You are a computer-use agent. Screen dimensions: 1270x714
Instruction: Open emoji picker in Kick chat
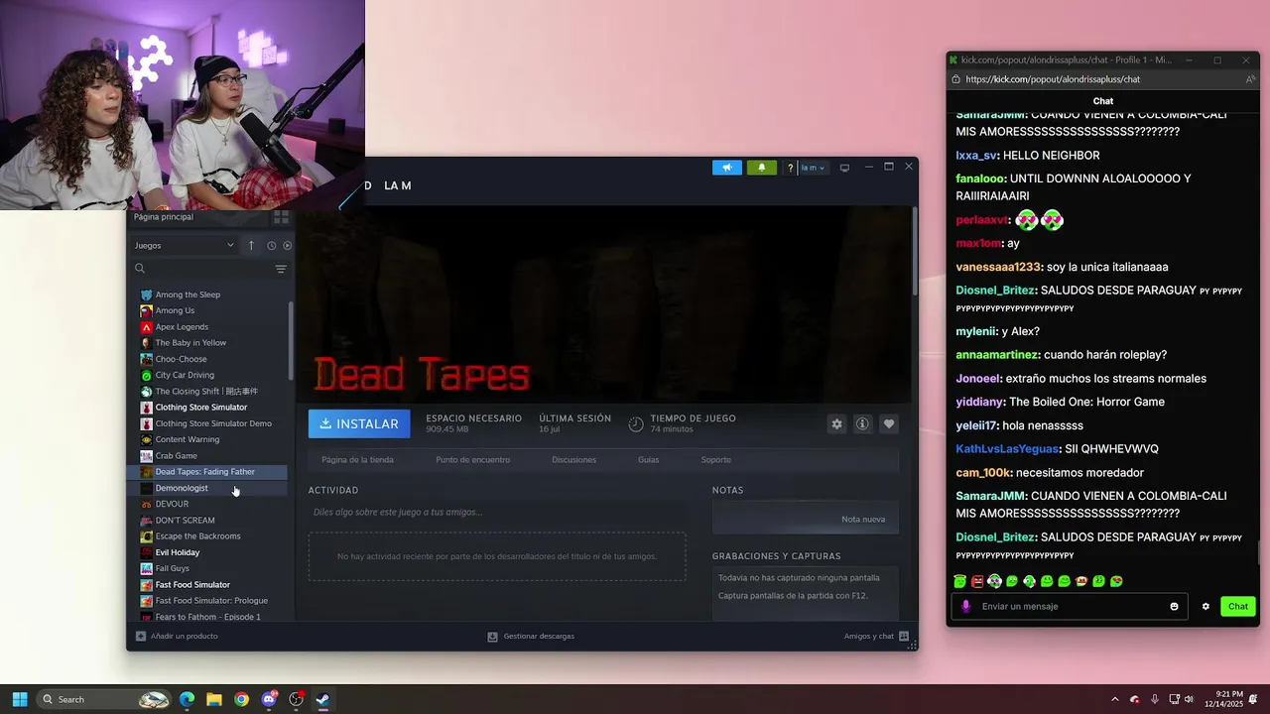1174,606
